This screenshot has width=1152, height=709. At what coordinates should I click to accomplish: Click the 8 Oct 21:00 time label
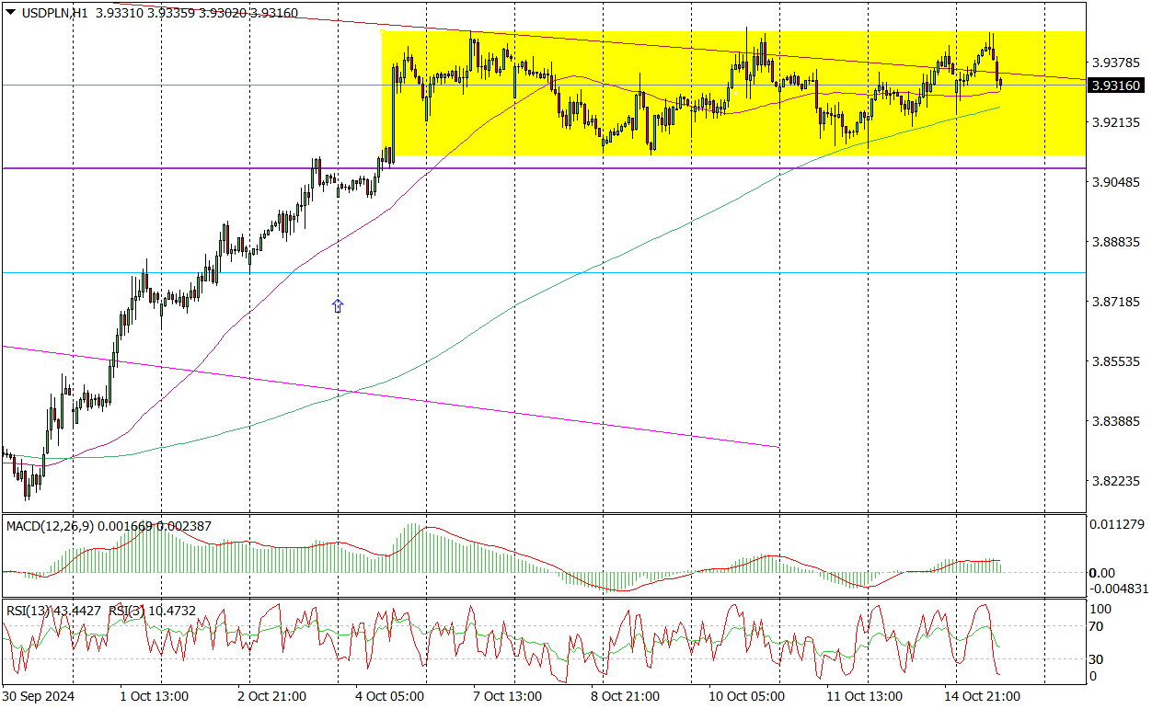click(627, 696)
